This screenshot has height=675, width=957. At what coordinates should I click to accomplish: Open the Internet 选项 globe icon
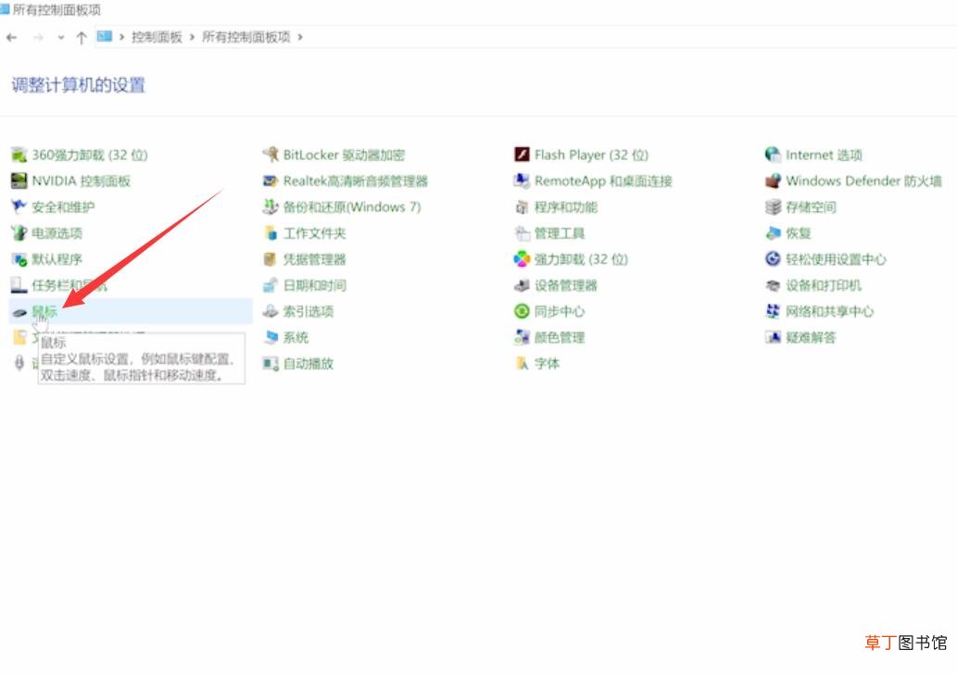pyautogui.click(x=773, y=155)
